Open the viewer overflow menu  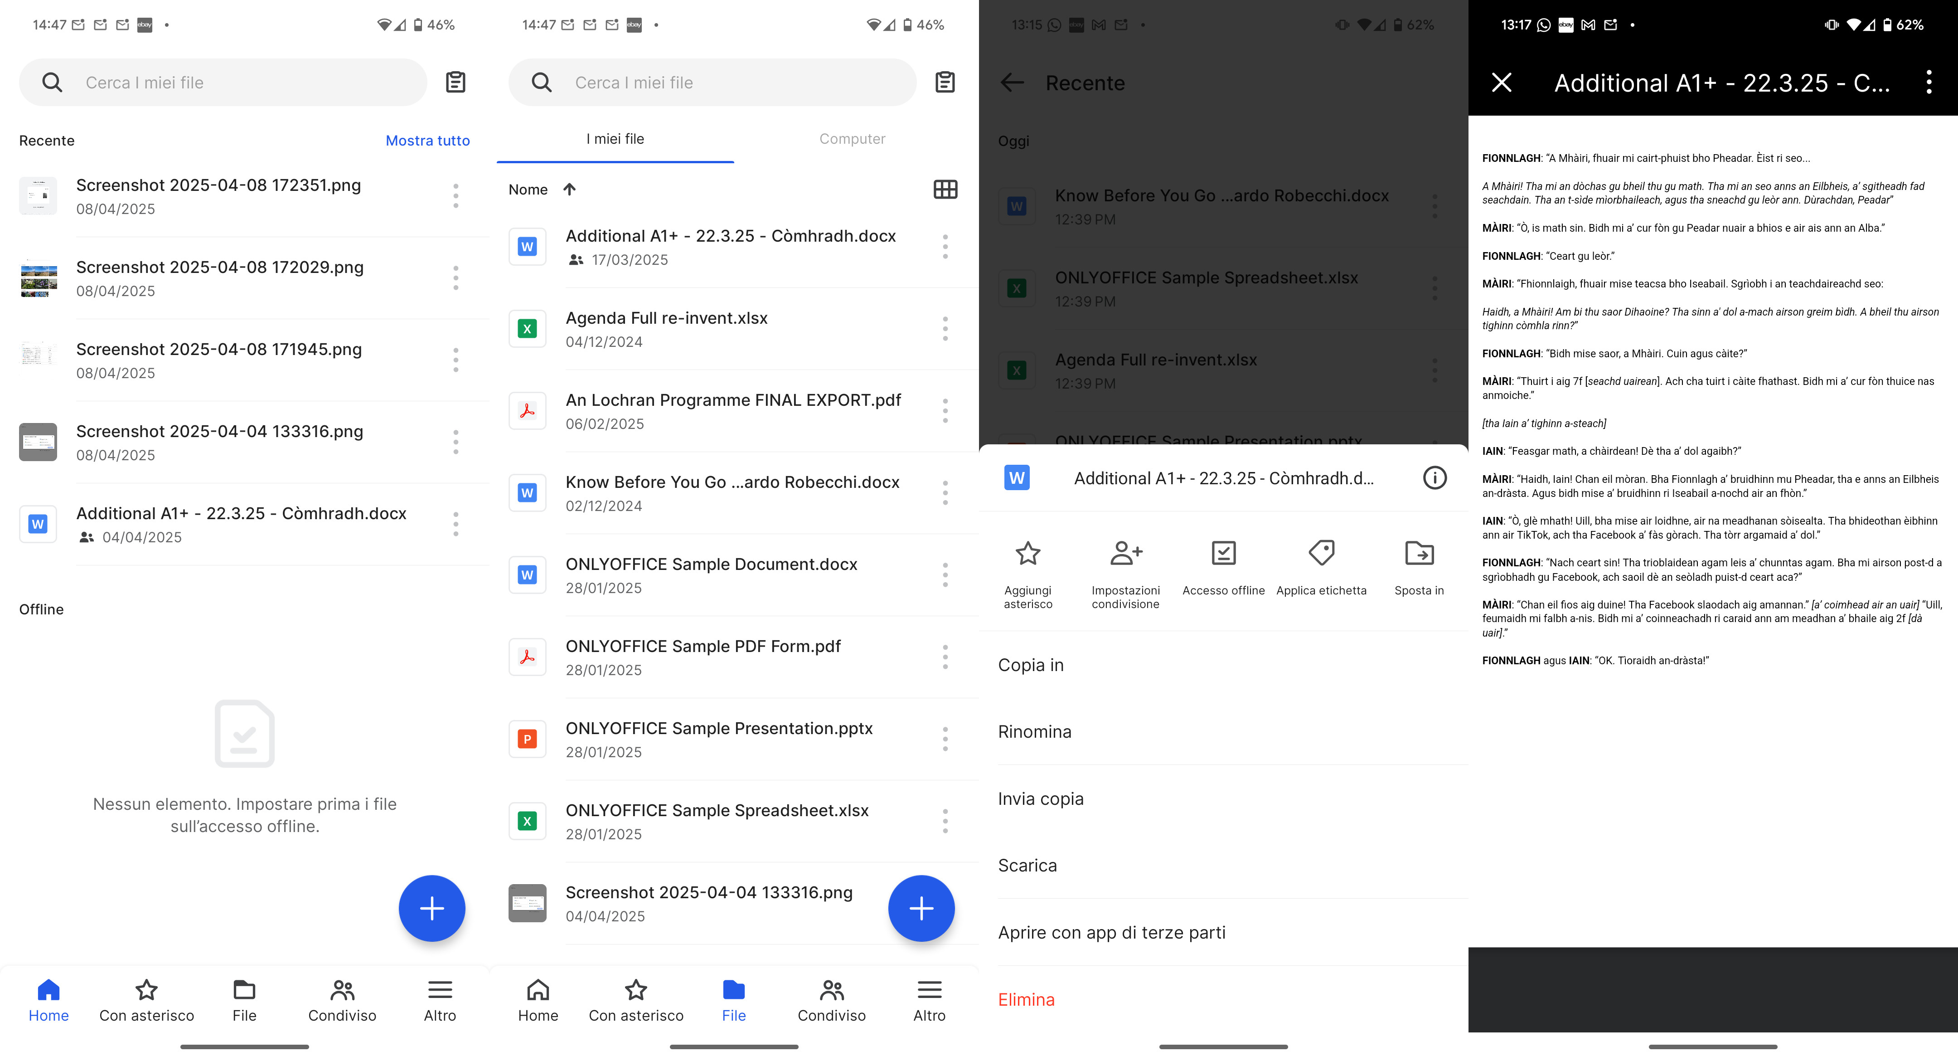[x=1929, y=82]
